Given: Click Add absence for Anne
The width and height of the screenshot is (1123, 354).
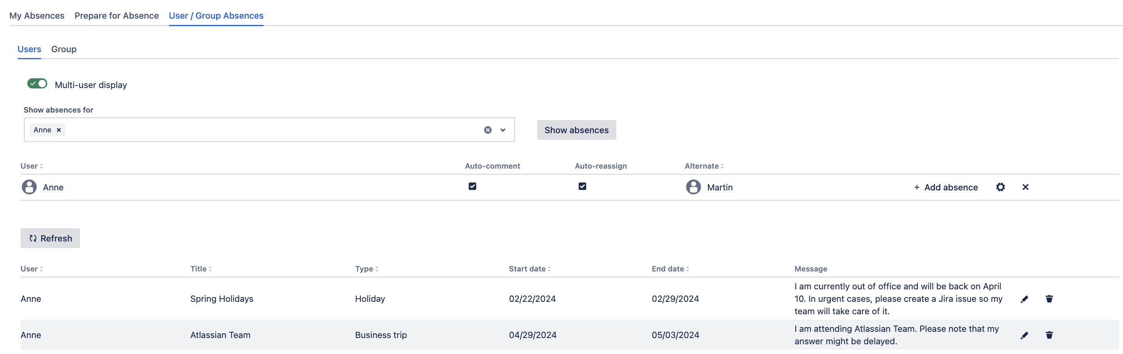Looking at the screenshot, I should click(x=945, y=187).
